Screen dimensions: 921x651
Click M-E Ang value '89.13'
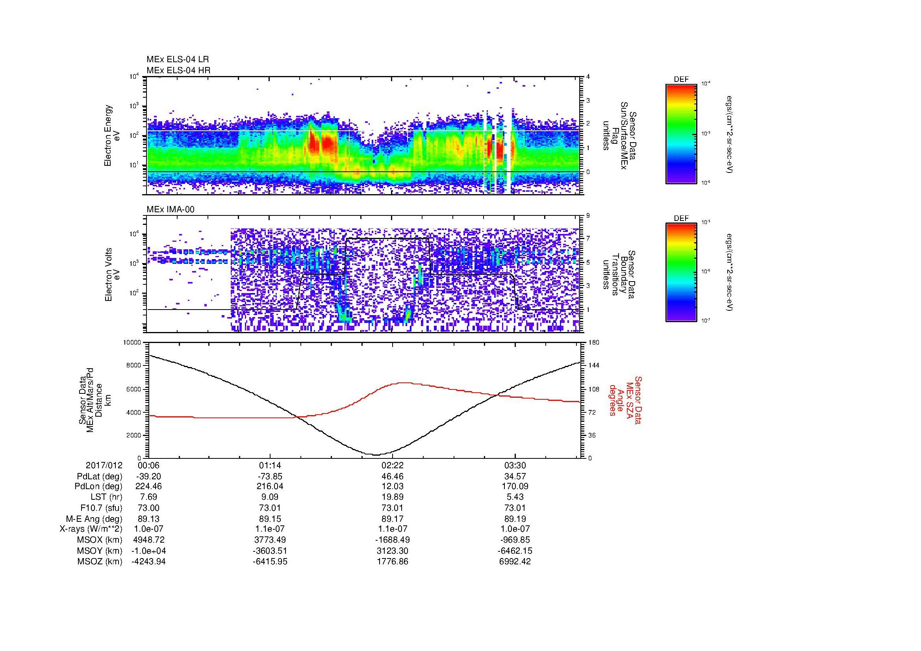pos(148,519)
